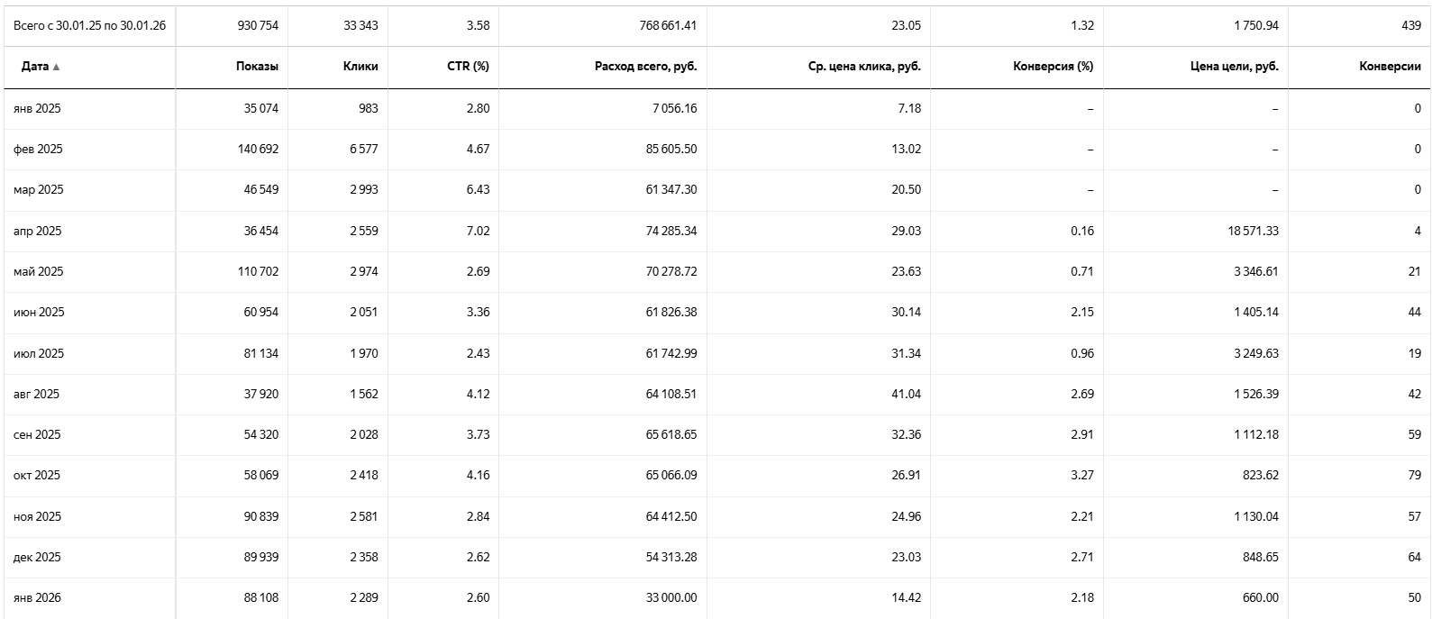Sort table by Клики column header

click(x=360, y=67)
